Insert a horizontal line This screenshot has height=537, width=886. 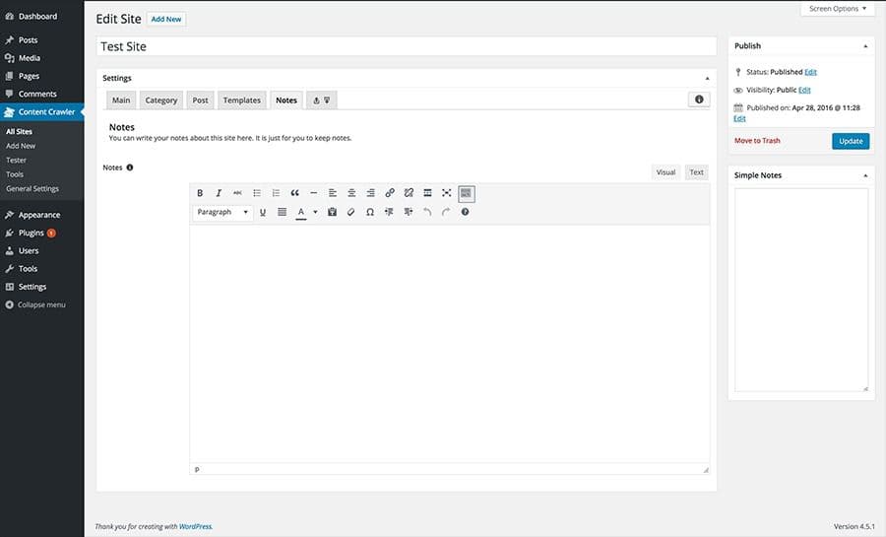point(314,193)
